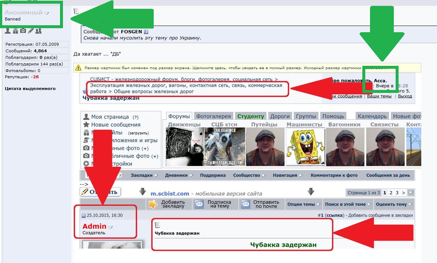
Task: Click envelope icon for Отправить по почте
Action: click(246, 204)
